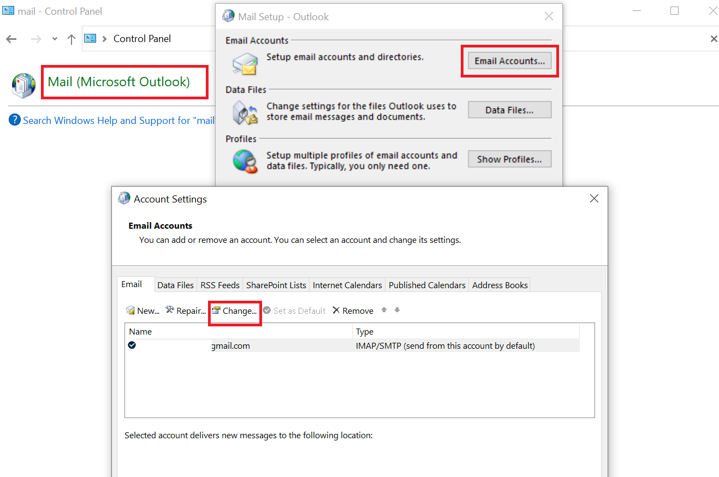
Task: Expand the breadcrumb chevron before Control Panel
Action: tap(104, 39)
